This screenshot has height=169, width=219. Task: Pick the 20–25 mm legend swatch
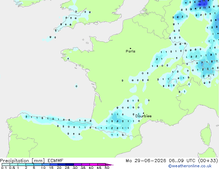(x=61, y=165)
